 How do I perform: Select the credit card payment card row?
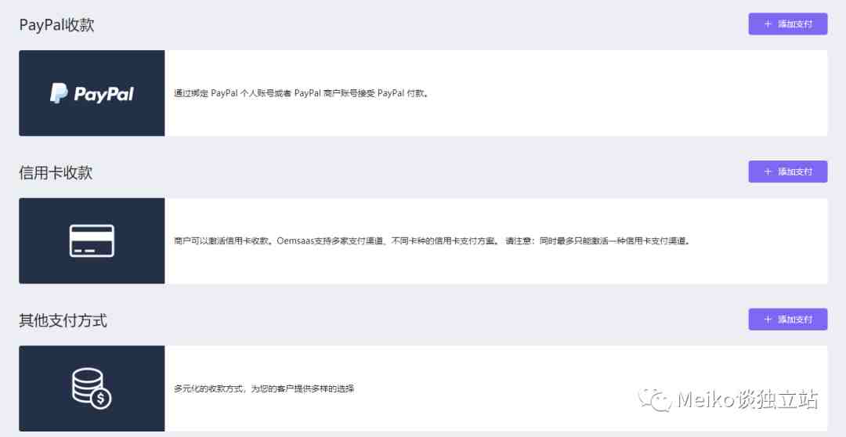pyautogui.click(x=423, y=240)
